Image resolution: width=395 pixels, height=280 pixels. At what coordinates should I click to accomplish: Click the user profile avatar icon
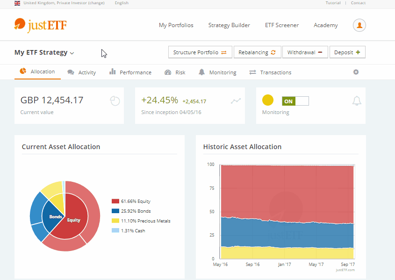pos(359,25)
